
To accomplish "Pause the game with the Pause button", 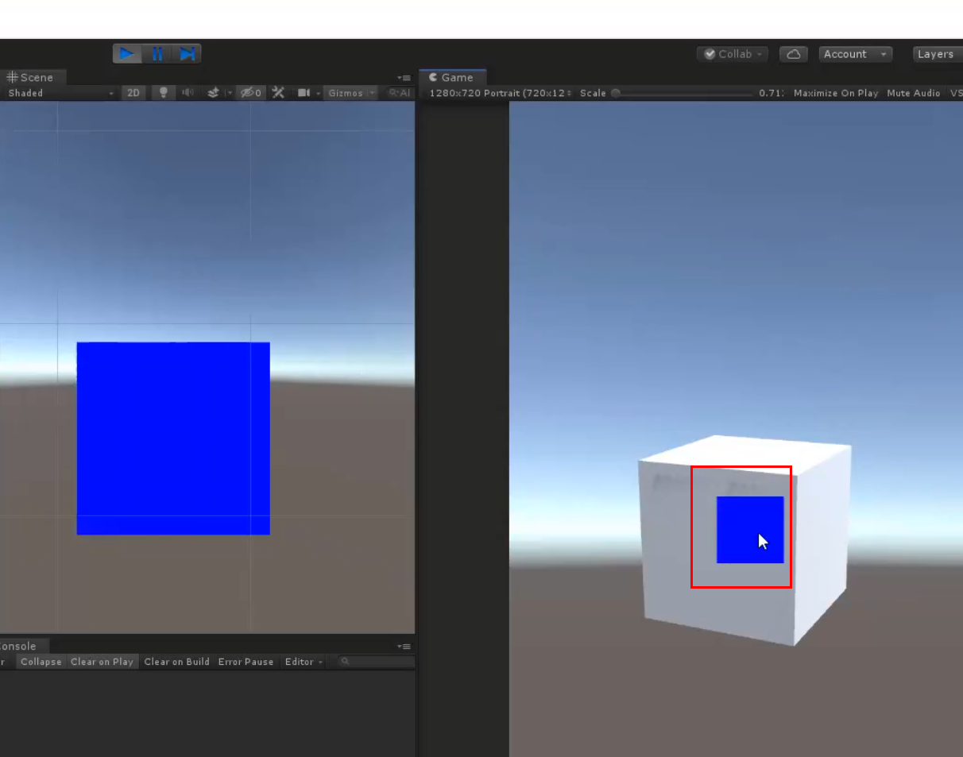I will [x=157, y=54].
